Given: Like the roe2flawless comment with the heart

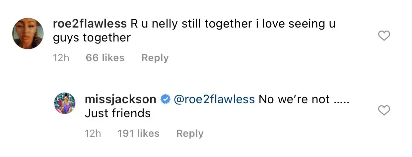Looking at the screenshot, I should 384,36.
